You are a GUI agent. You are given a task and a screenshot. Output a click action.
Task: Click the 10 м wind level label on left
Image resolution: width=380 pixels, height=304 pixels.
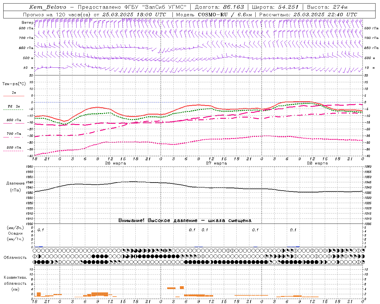pyautogui.click(x=28, y=68)
